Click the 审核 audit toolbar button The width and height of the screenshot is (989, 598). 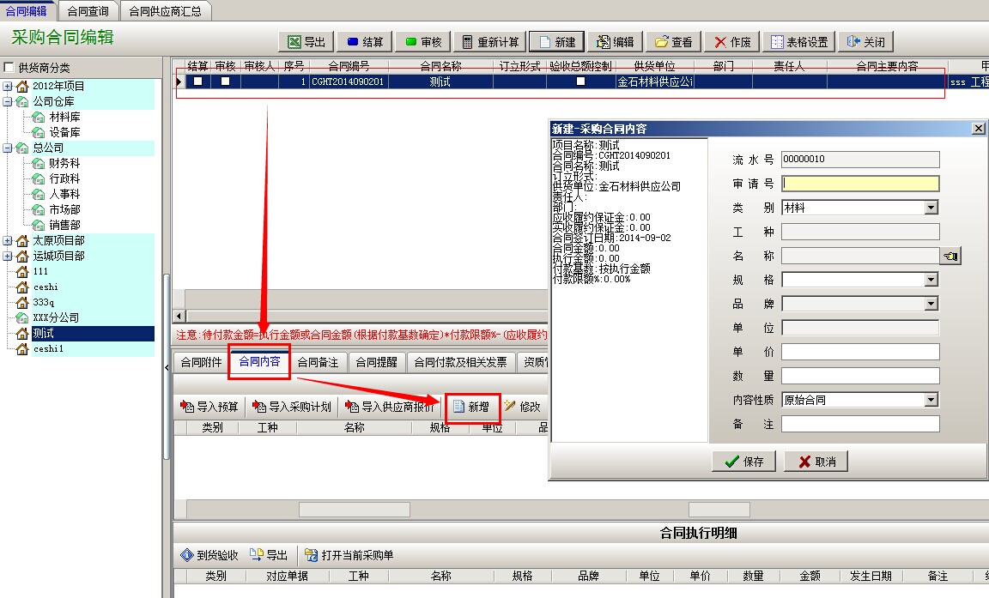tap(422, 42)
